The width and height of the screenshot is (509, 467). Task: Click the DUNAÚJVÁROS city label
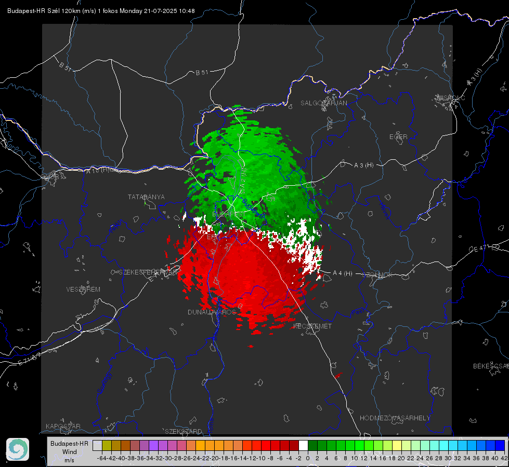click(212, 312)
